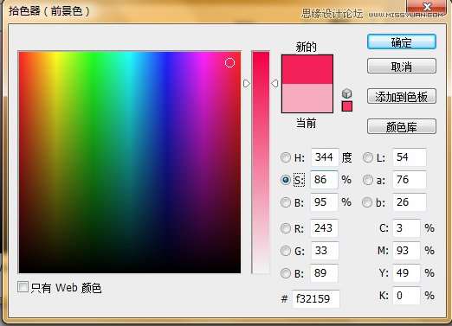Click the left slider arrow on color strip
This screenshot has width=452, height=326.
pos(246,84)
